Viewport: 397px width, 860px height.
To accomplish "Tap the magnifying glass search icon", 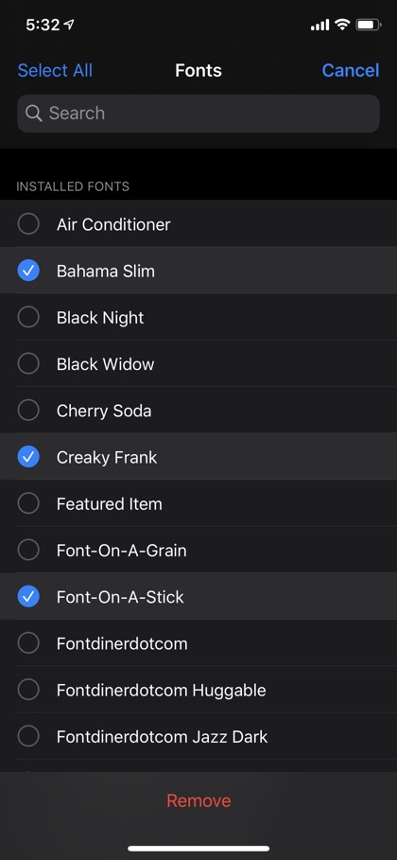I will (x=33, y=114).
